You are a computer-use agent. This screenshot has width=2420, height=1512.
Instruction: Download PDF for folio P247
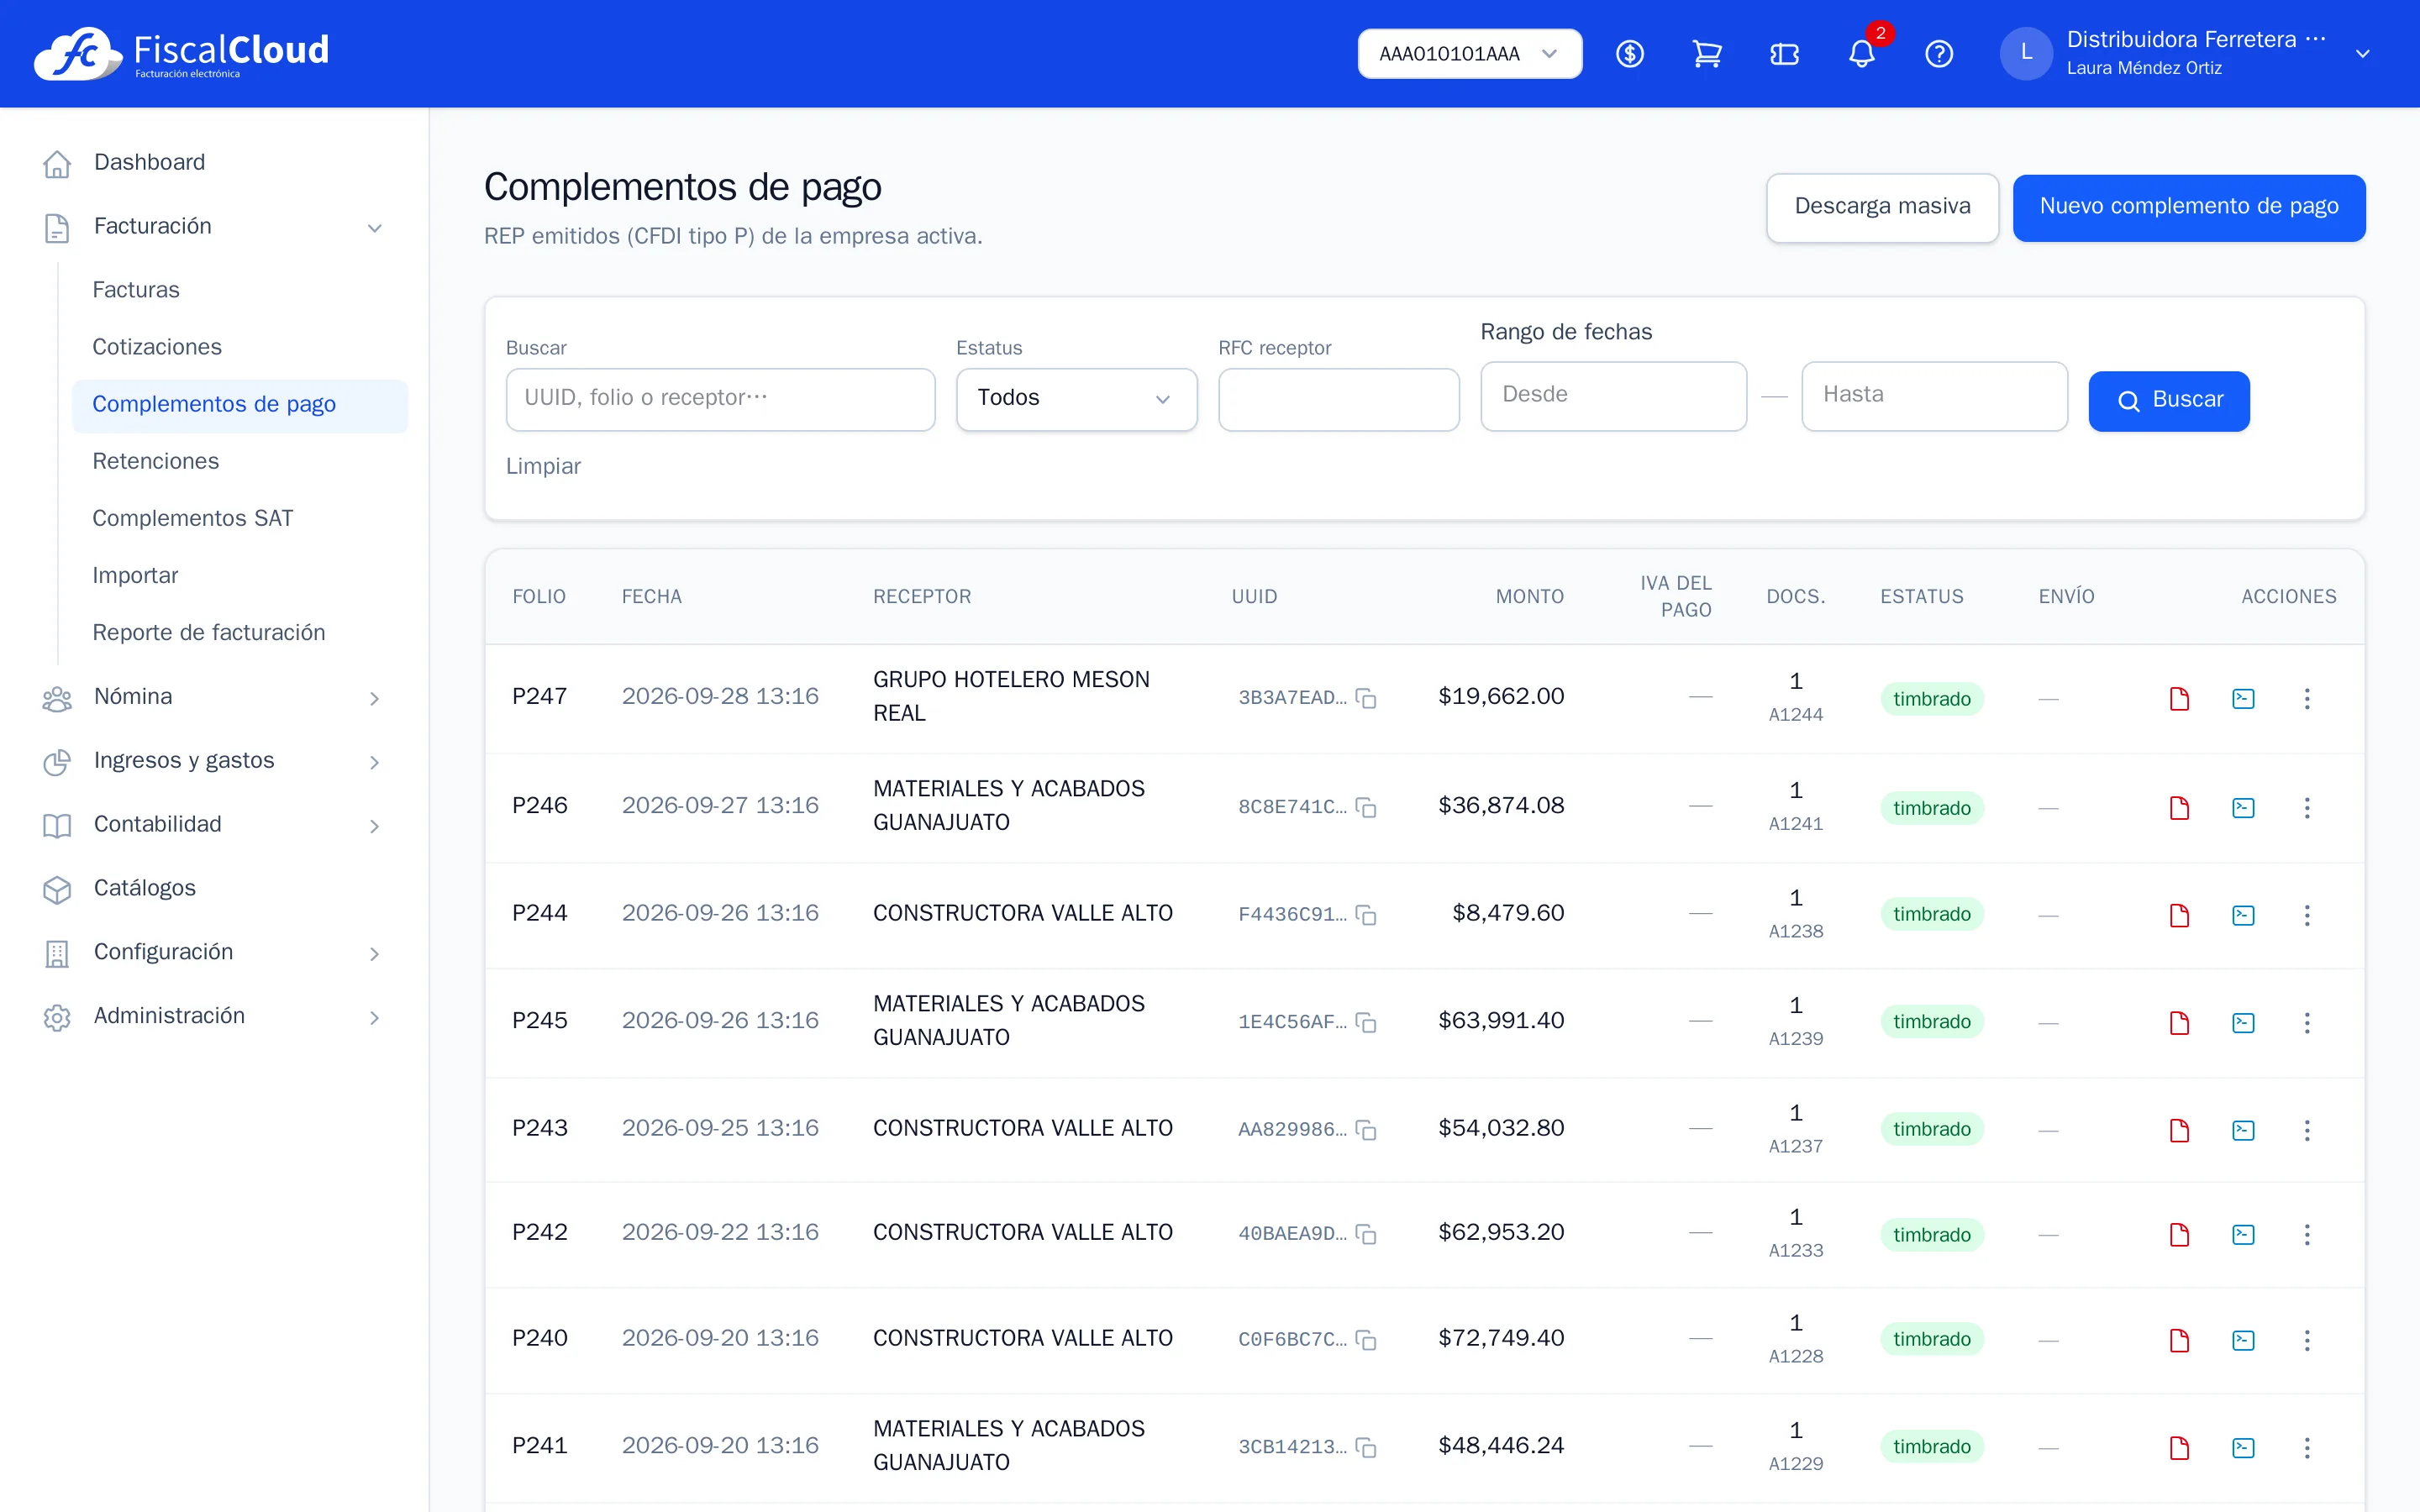(x=2179, y=698)
